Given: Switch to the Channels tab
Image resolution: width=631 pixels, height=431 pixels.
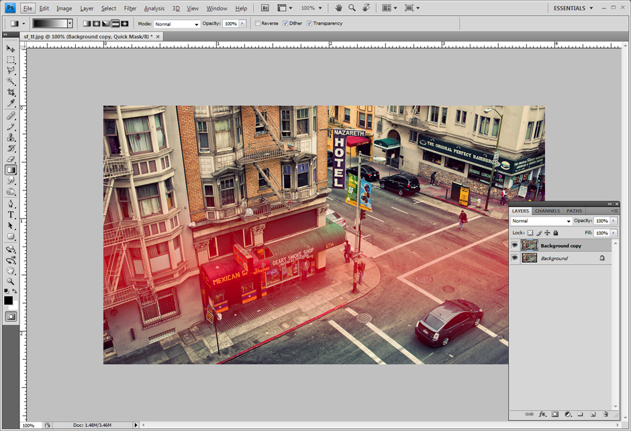Looking at the screenshot, I should pyautogui.click(x=547, y=211).
